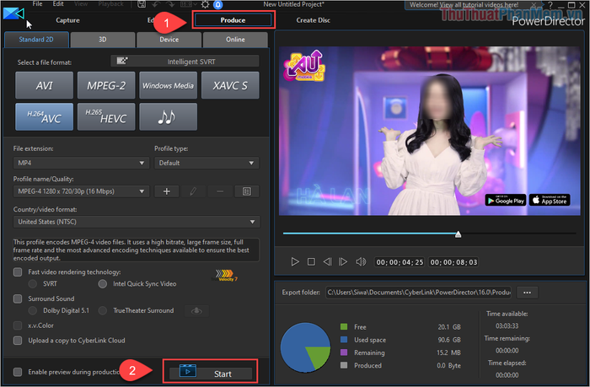Toggle the x.v.Color checkbox
Screen dimensions: 590x387
[x=18, y=325]
